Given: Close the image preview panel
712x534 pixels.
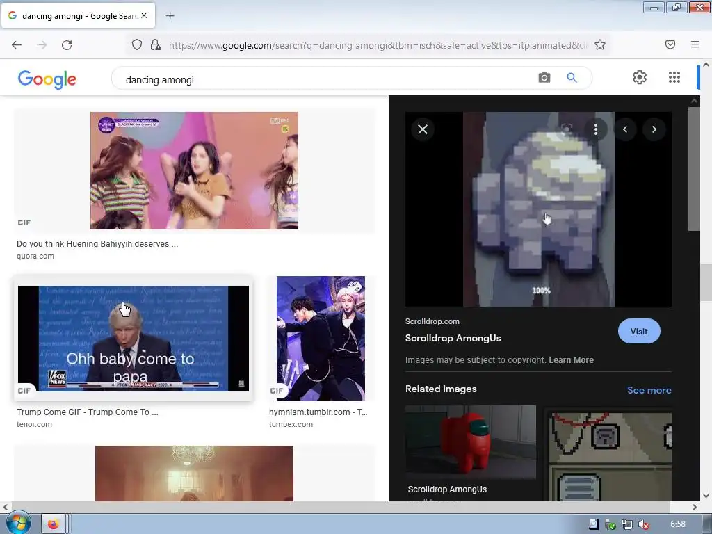Looking at the screenshot, I should 423,129.
